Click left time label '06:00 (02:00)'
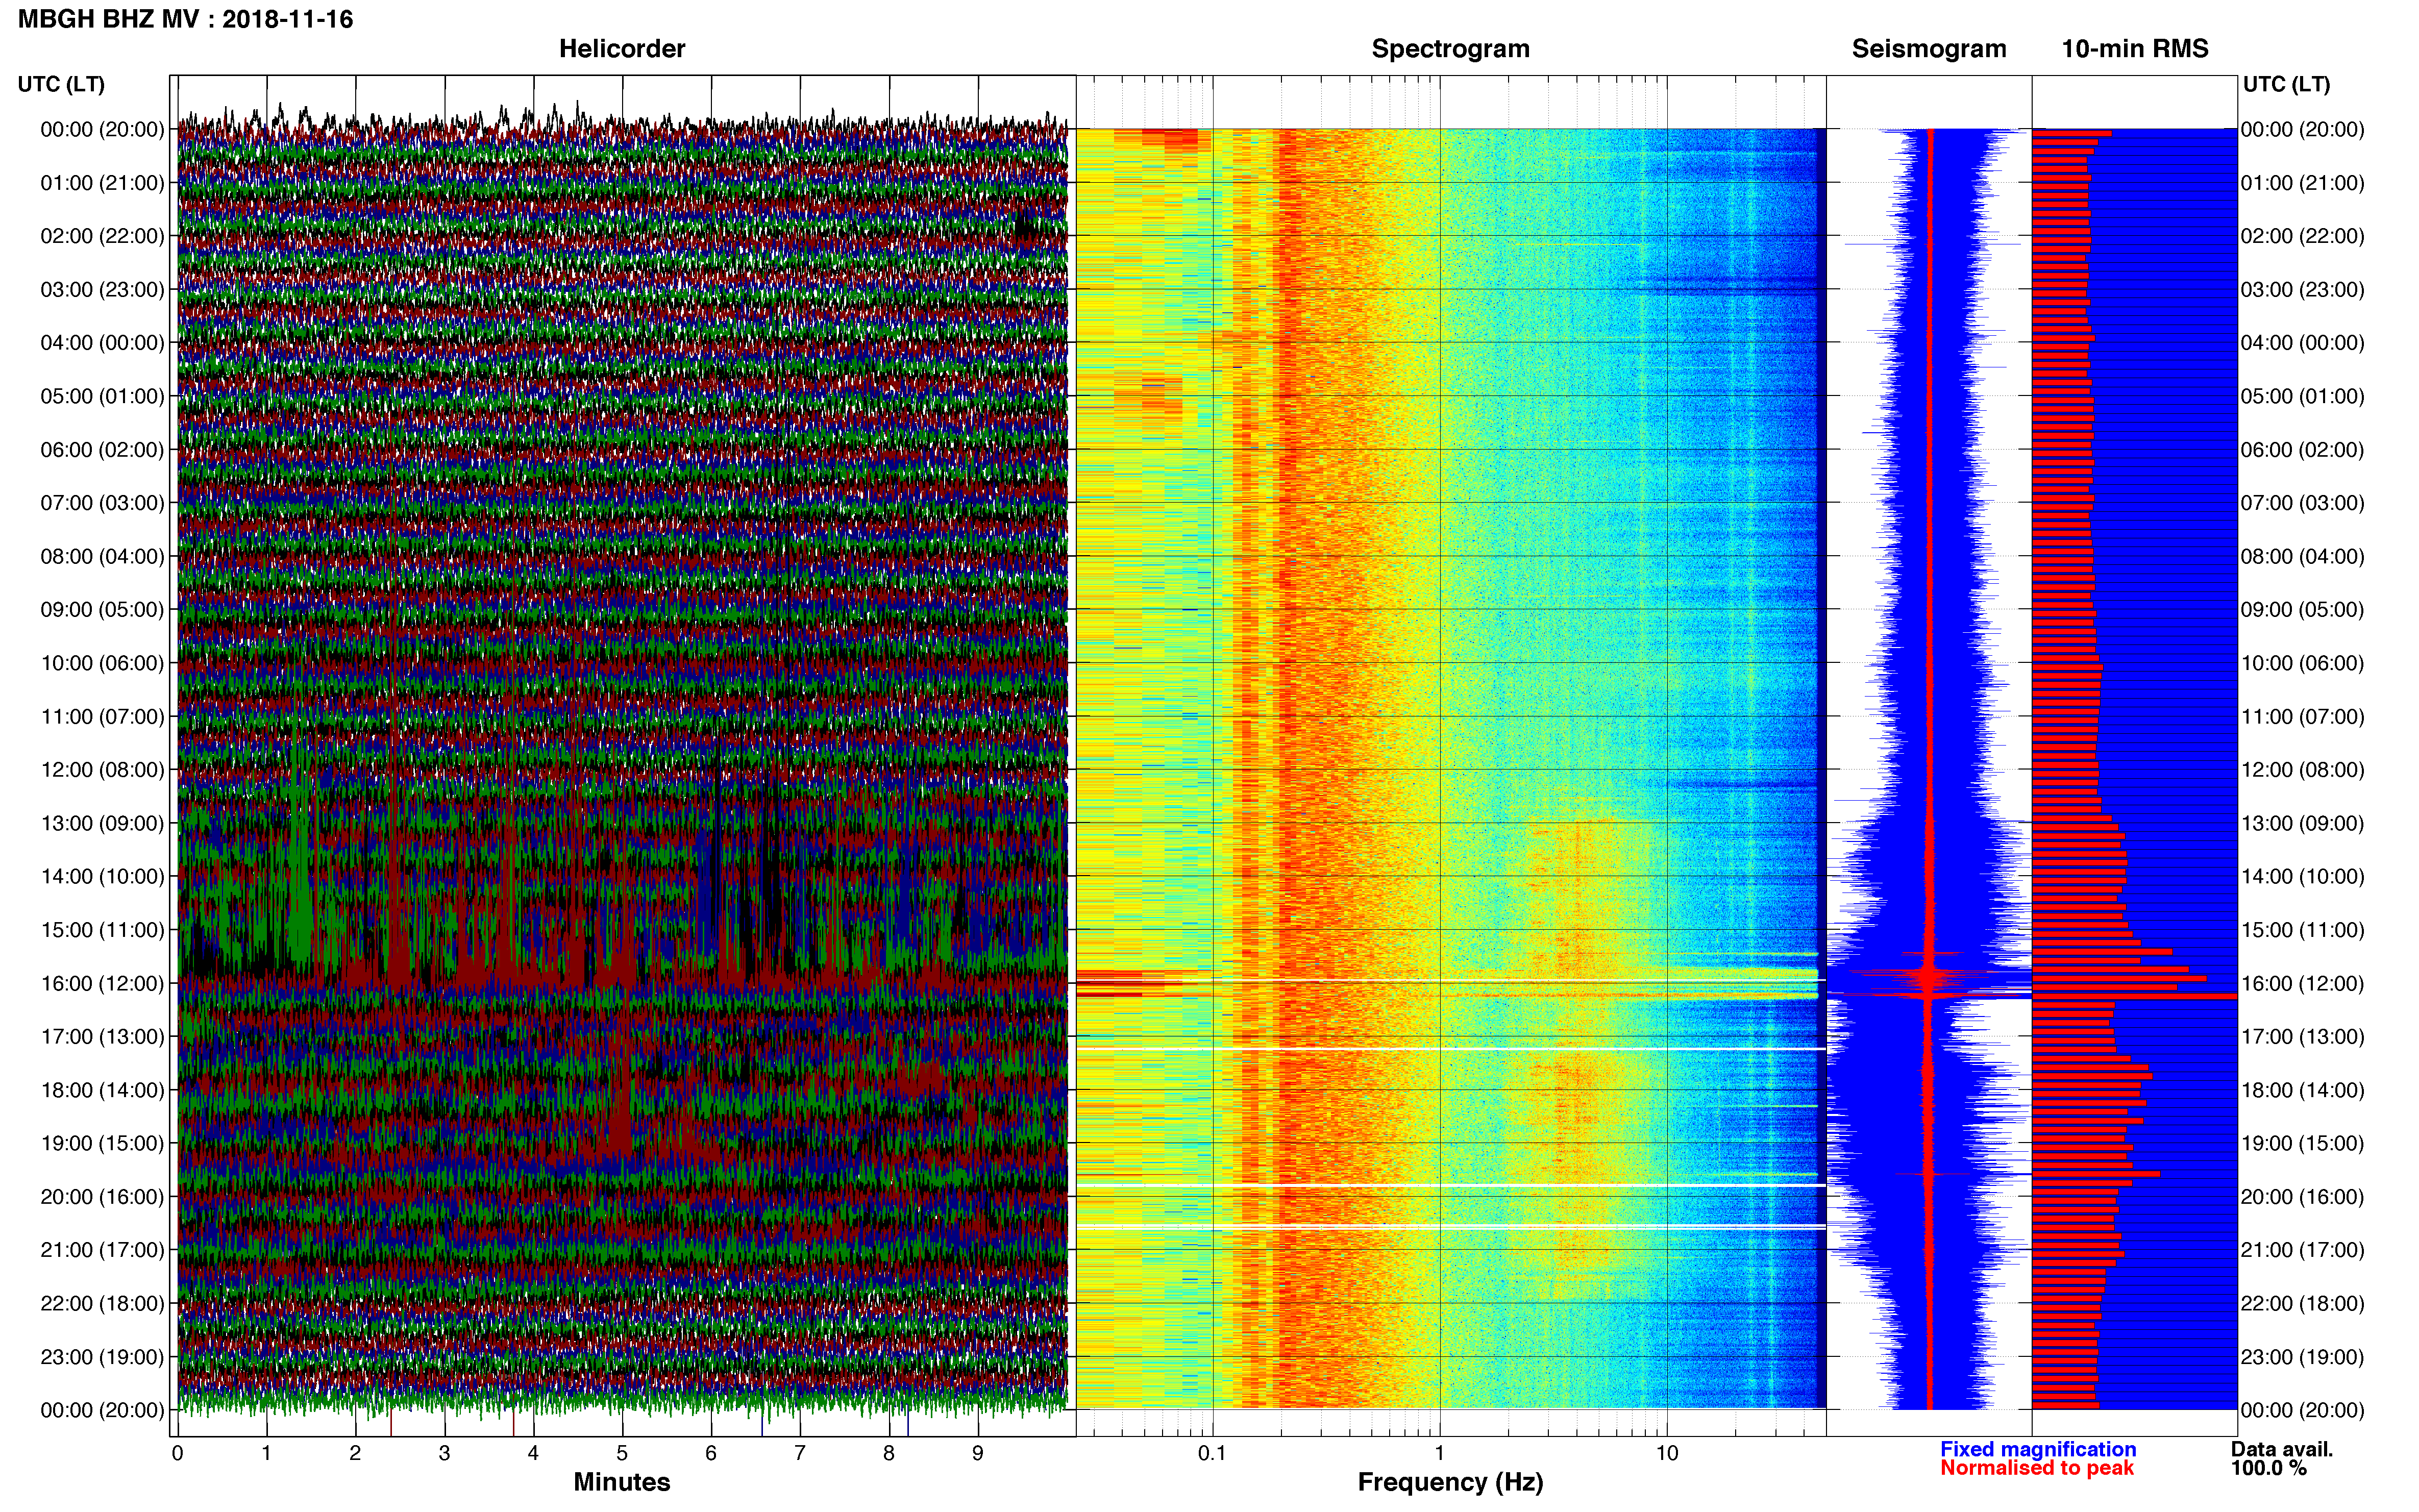 coord(102,450)
